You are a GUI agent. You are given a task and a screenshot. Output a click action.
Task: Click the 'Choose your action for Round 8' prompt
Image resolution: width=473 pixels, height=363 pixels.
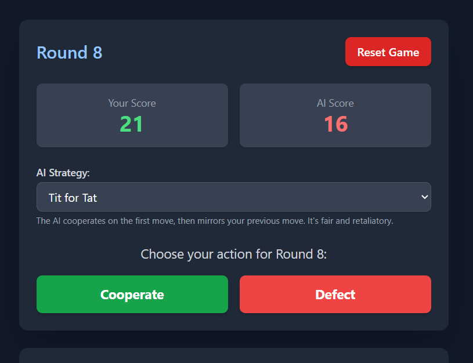coord(233,254)
